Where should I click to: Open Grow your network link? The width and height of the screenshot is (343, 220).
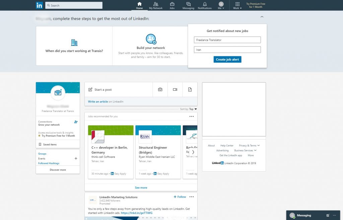tap(49, 125)
